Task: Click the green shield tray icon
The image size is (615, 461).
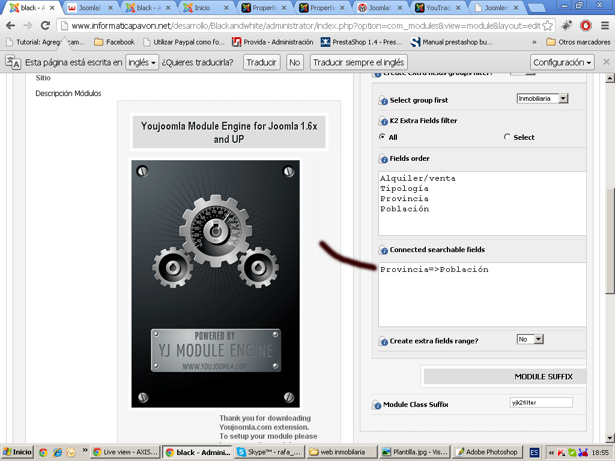Action: 572,453
